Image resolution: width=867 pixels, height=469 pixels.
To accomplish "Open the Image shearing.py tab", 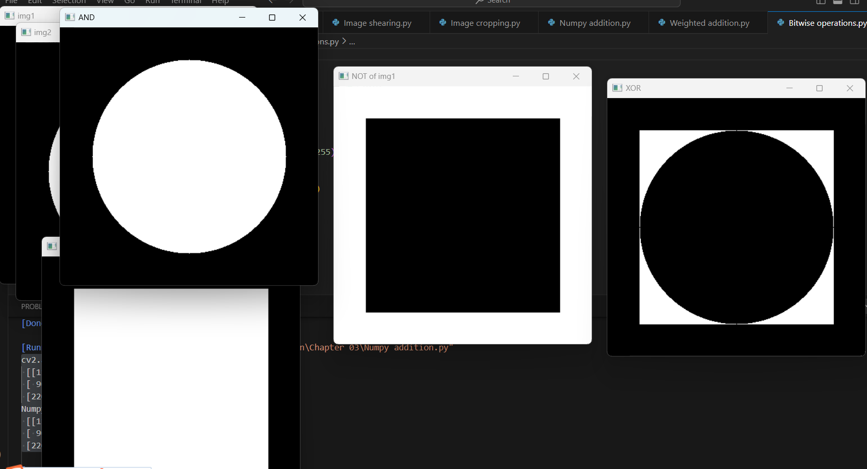I will [376, 23].
